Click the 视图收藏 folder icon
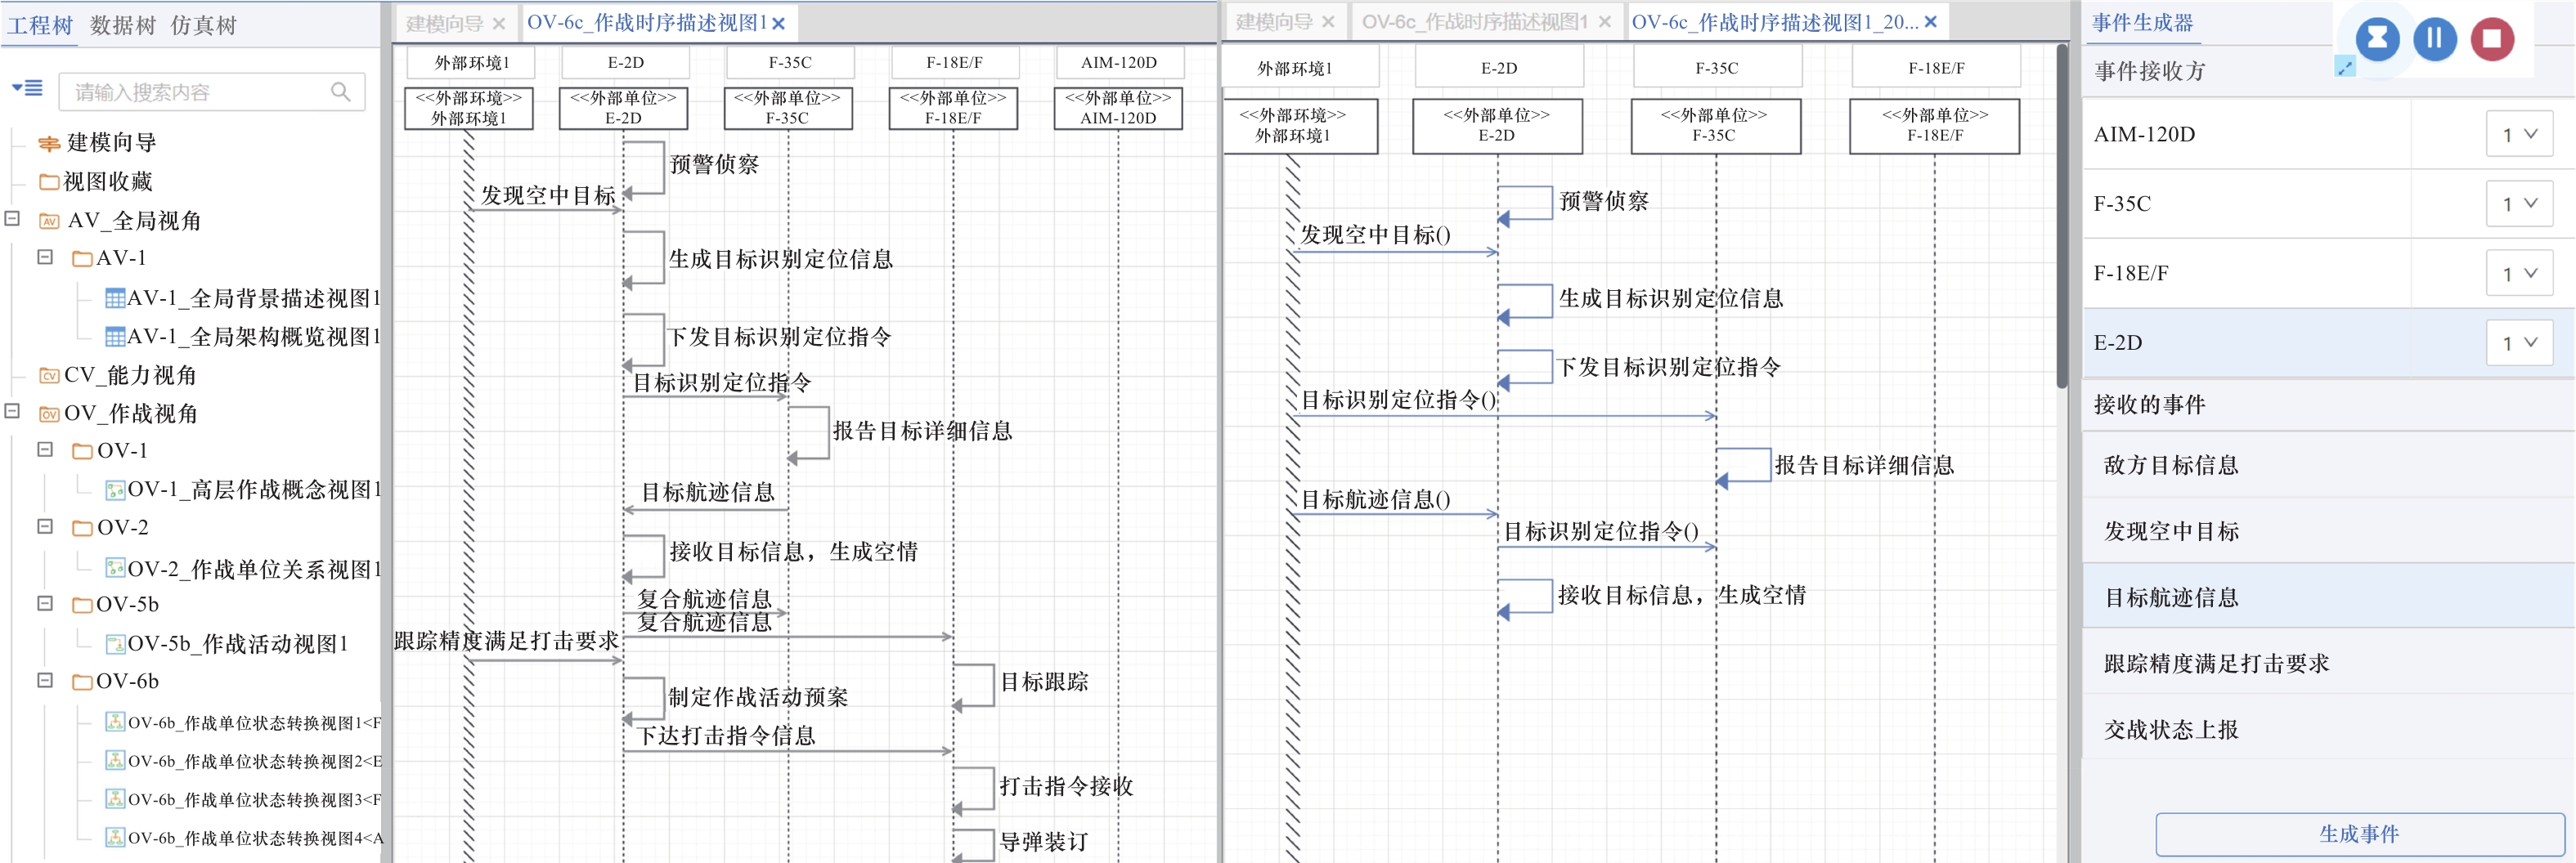This screenshot has height=863, width=2576. coord(48,181)
